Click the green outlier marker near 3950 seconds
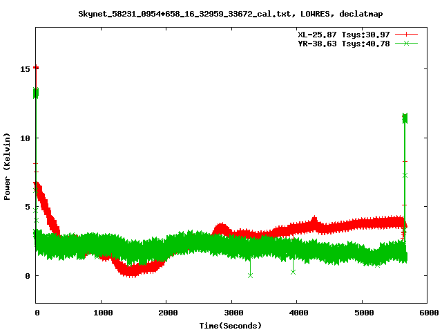This screenshot has width=442, height=332. [293, 272]
